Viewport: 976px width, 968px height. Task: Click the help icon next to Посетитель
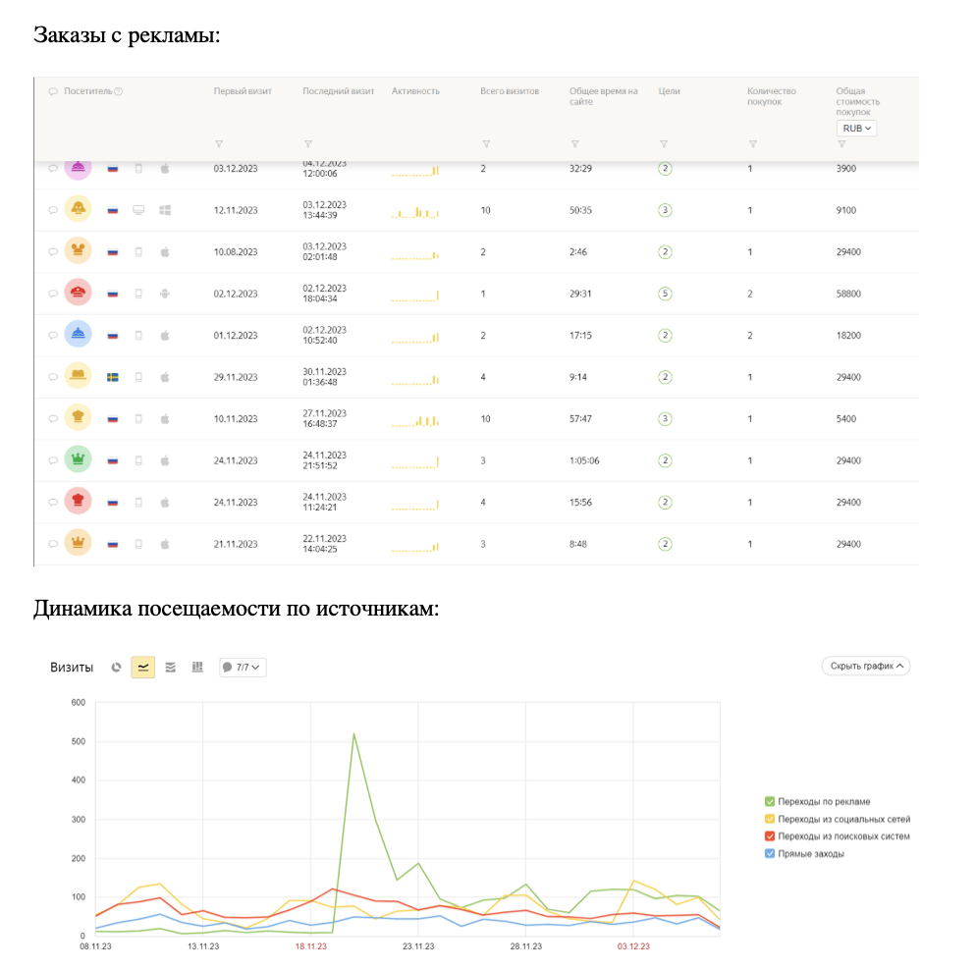pyautogui.click(x=118, y=91)
